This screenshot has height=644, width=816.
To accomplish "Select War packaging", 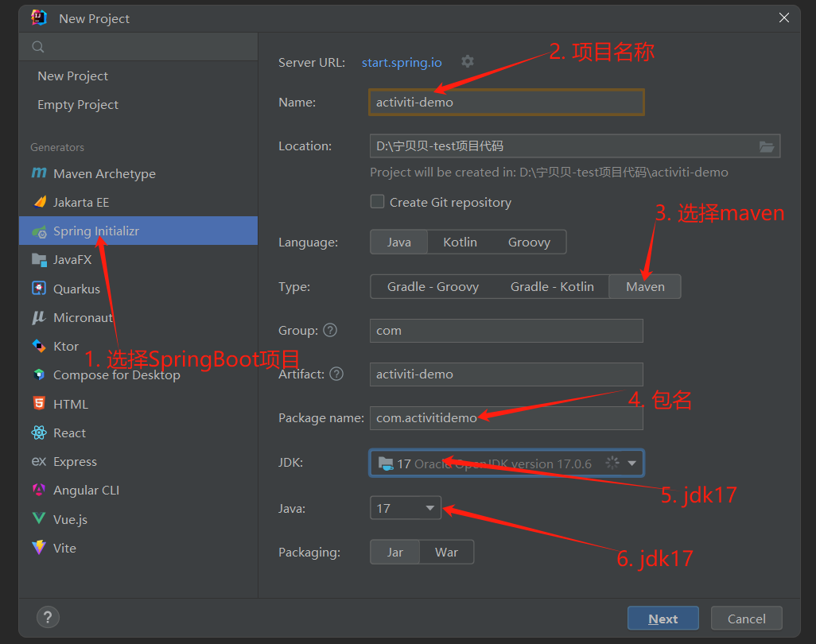I will (x=446, y=553).
